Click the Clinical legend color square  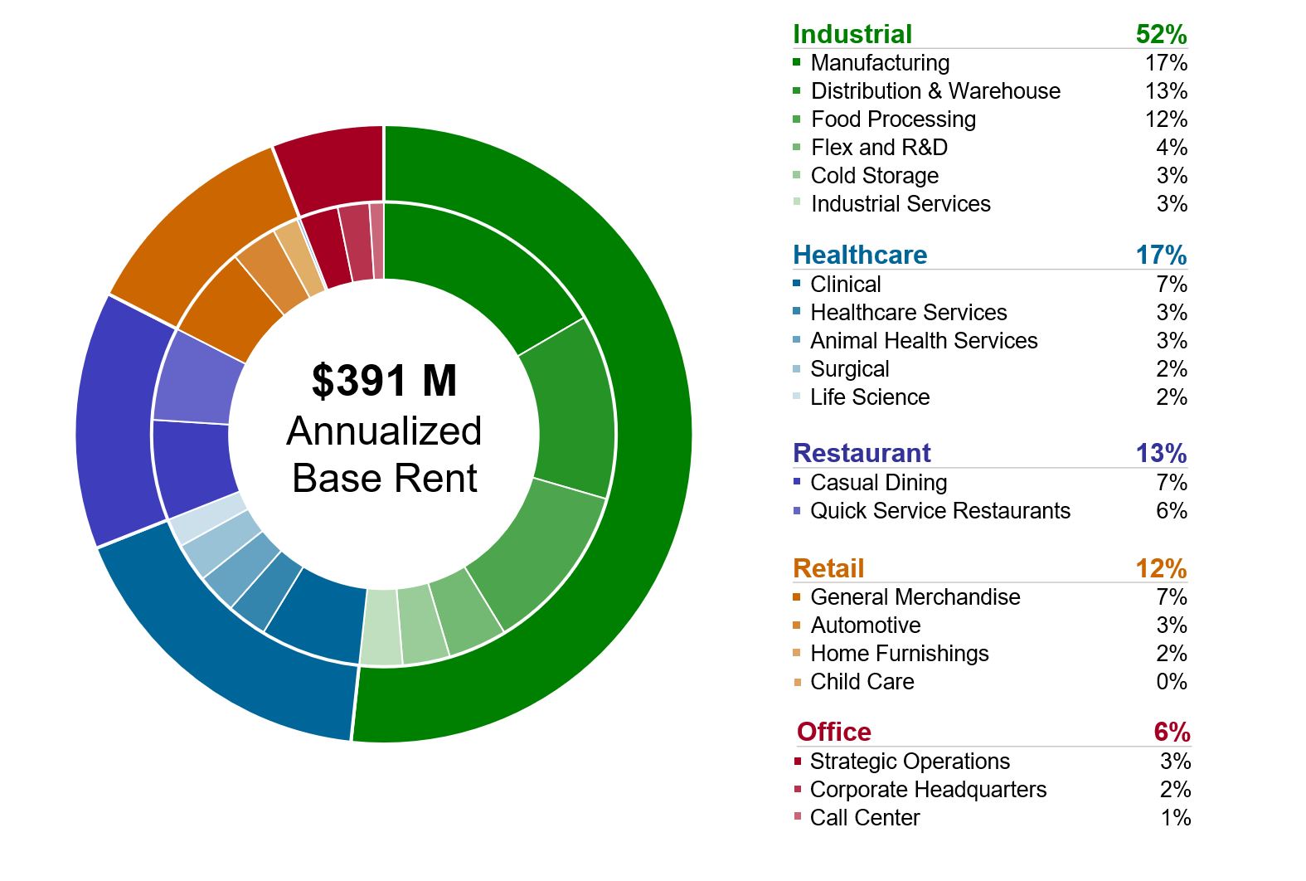[x=797, y=283]
